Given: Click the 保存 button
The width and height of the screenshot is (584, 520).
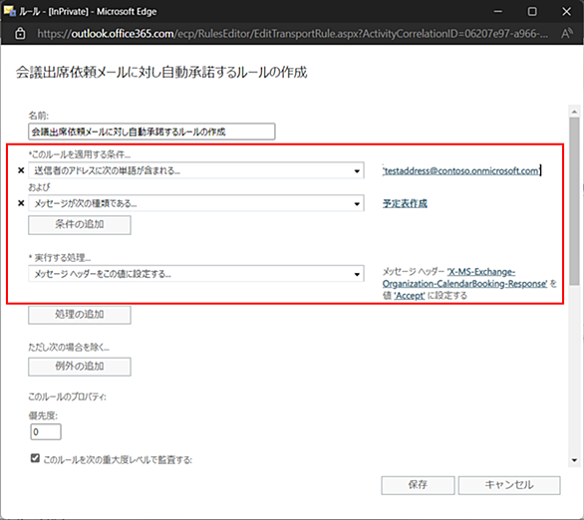Looking at the screenshot, I should (418, 485).
